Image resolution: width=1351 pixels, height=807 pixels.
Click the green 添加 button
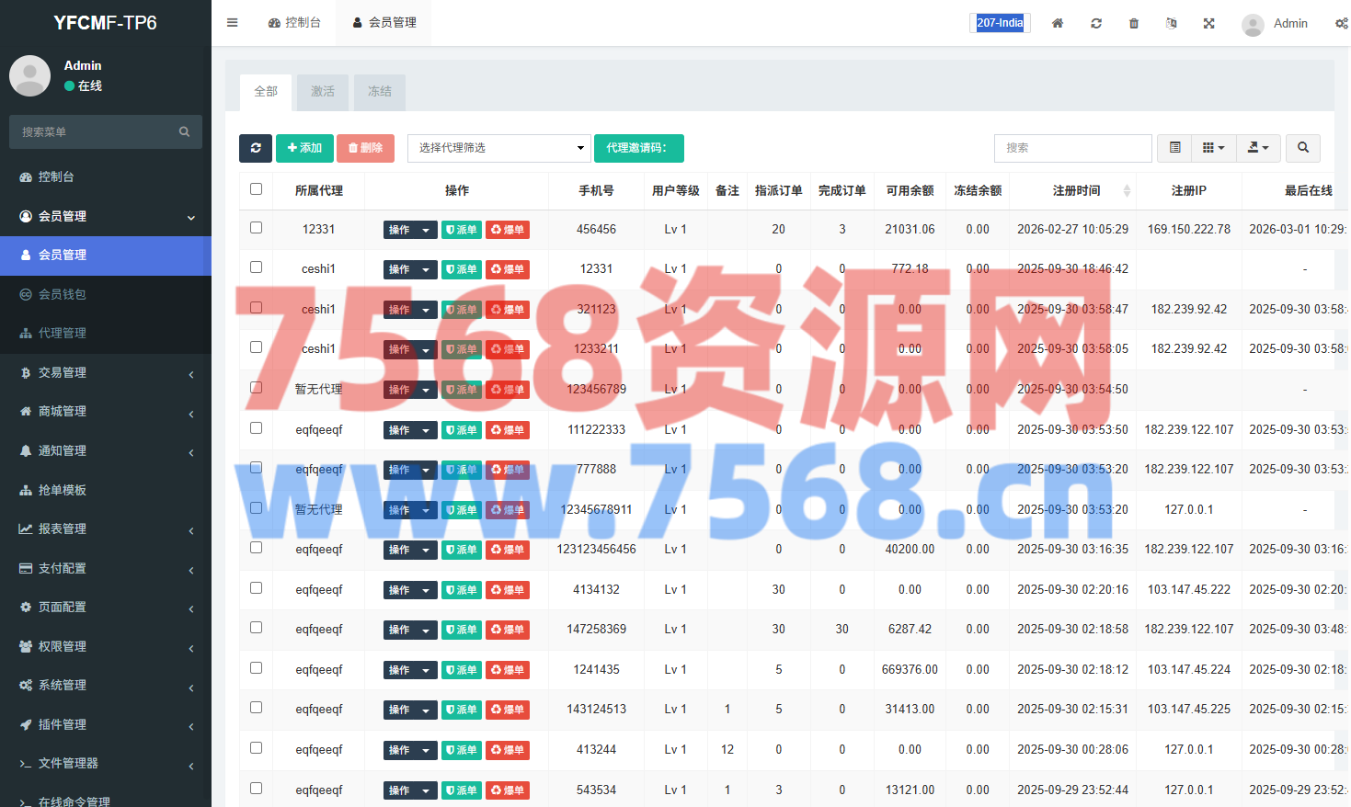(x=304, y=148)
